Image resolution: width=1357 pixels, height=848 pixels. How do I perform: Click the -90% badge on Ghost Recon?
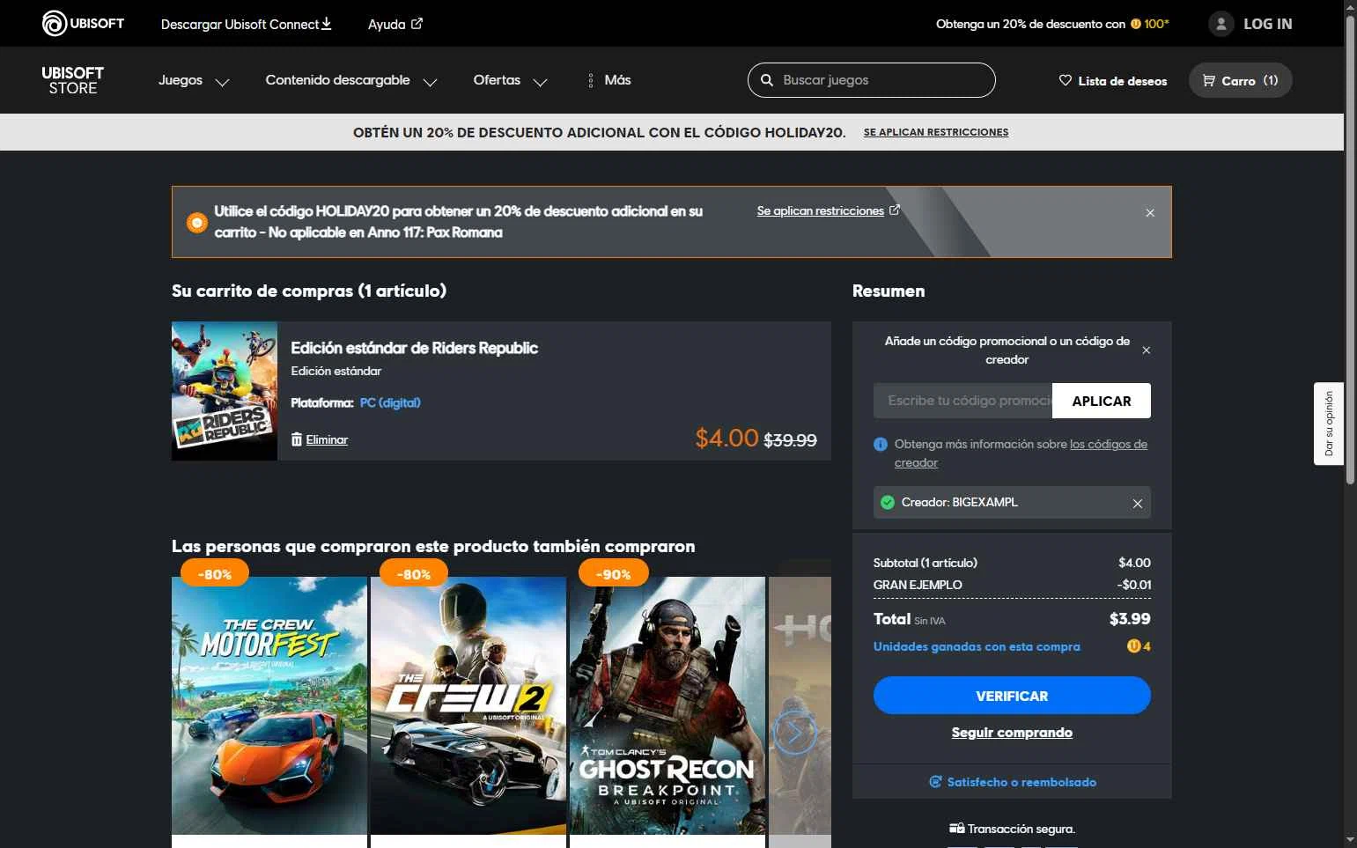point(614,574)
